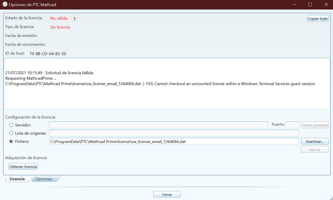The width and height of the screenshot is (333, 200).
Task: Click the Obtener licencia button
Action: (x=23, y=166)
